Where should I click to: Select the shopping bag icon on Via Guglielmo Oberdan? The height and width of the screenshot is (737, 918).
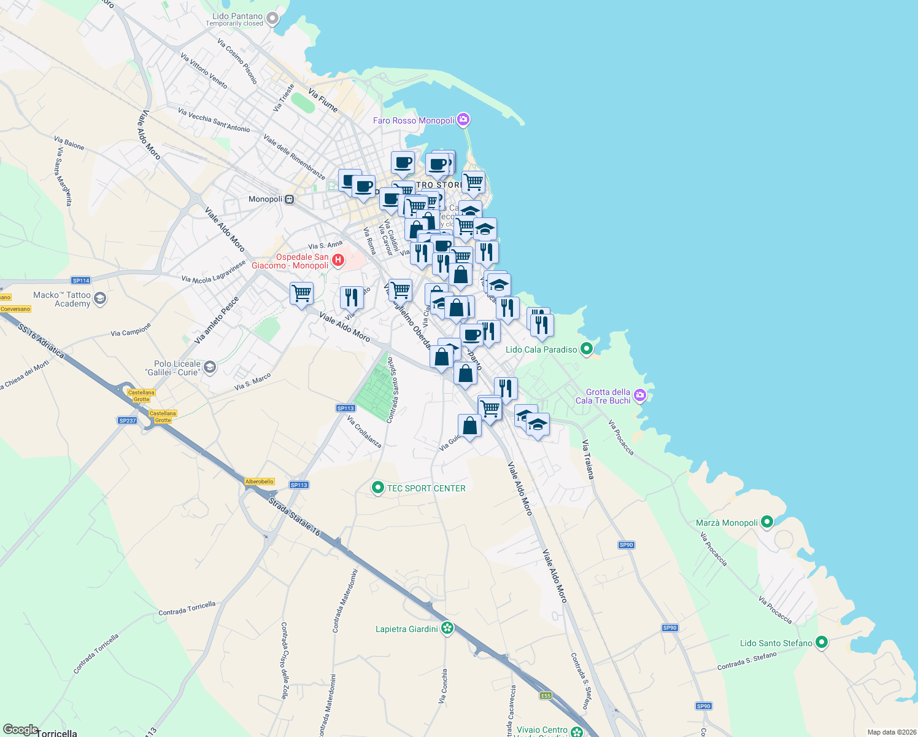(442, 356)
